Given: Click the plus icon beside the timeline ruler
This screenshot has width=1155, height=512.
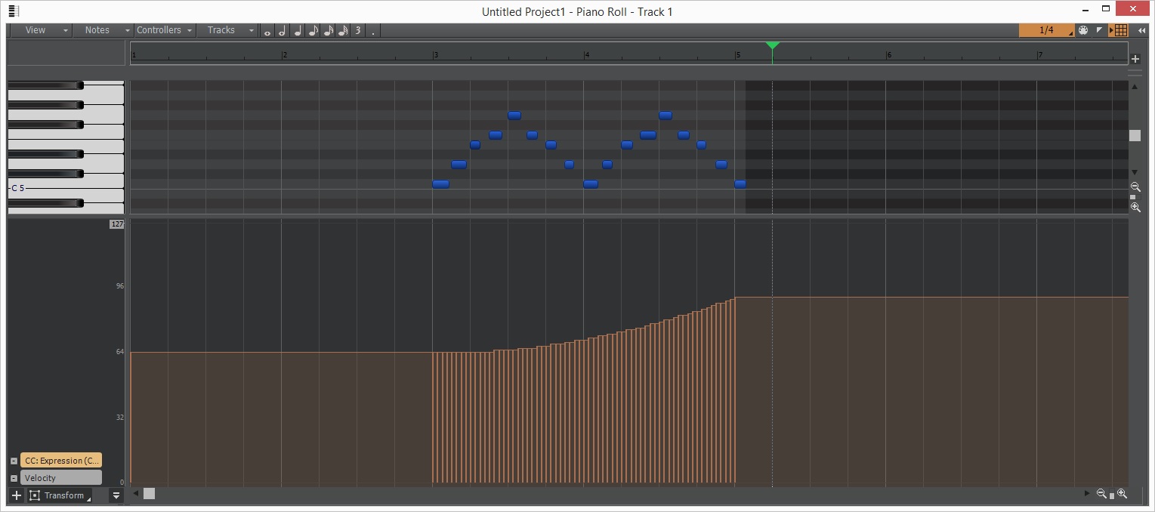Looking at the screenshot, I should (x=1135, y=59).
